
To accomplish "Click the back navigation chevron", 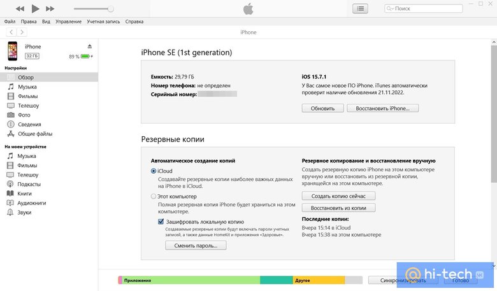I will 11,32.
